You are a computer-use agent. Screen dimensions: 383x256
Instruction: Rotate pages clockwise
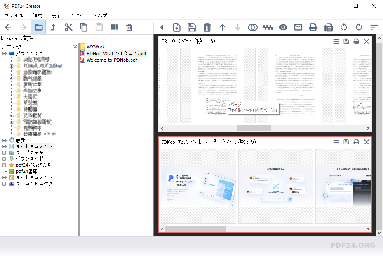point(359,27)
